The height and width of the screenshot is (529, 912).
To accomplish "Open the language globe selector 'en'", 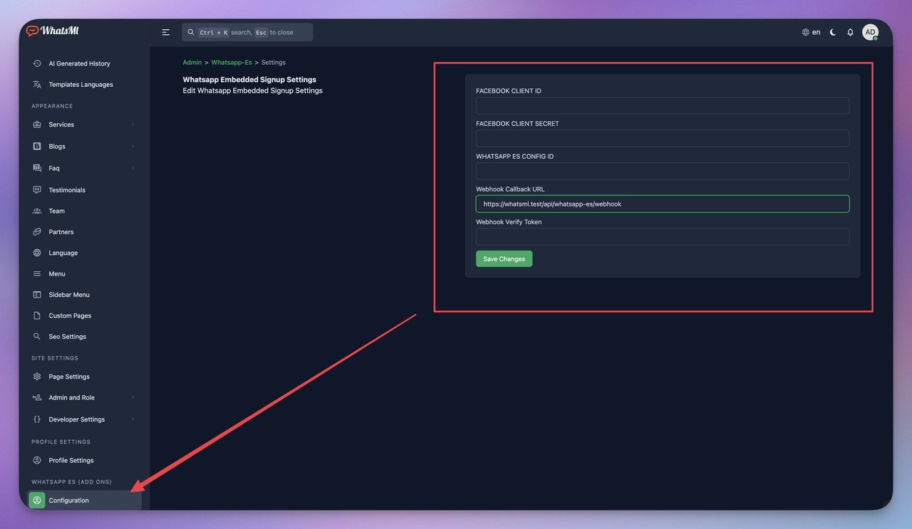I will [x=811, y=32].
